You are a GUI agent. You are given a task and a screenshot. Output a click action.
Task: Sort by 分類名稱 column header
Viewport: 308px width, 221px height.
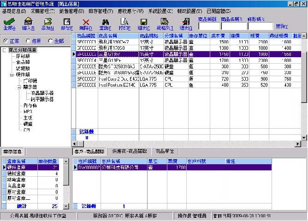point(176,36)
